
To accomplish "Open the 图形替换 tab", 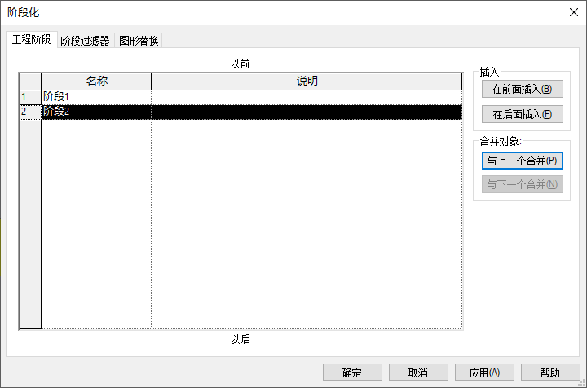I will click(138, 41).
